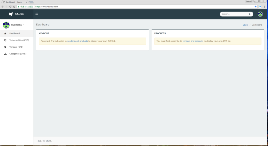Click the search magnifier icon

pyautogui.click(x=249, y=14)
